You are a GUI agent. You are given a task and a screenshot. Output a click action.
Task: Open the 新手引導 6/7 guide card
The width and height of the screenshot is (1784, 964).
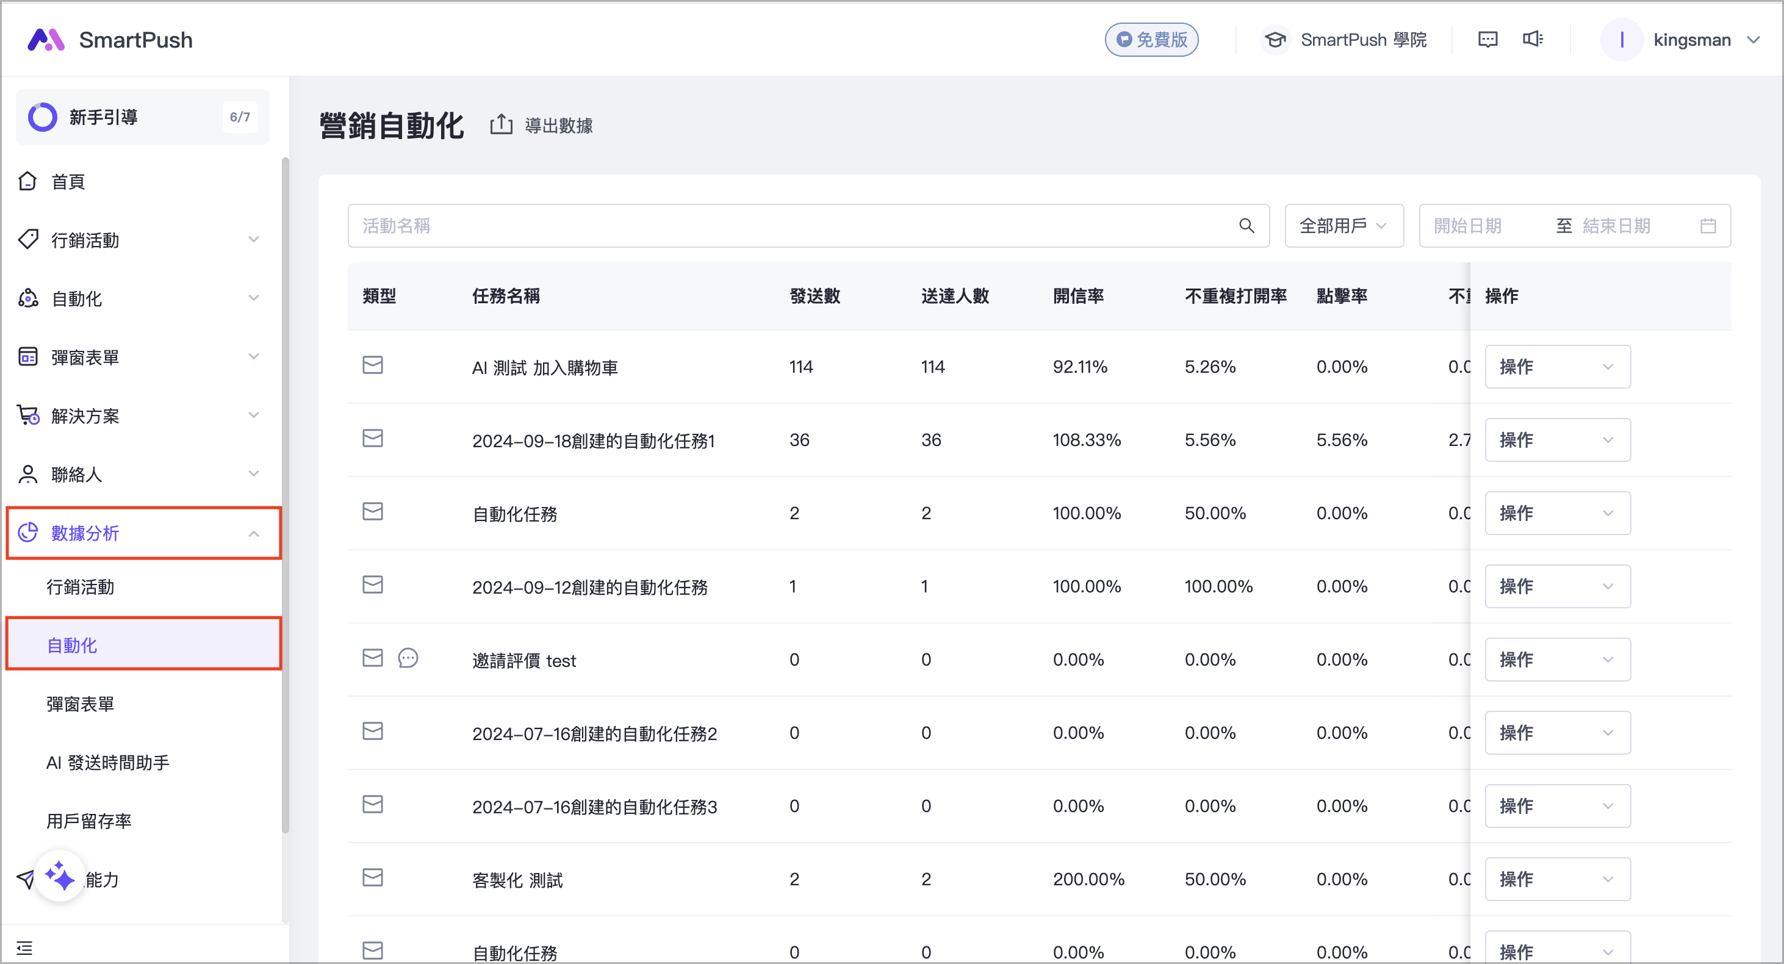pyautogui.click(x=143, y=117)
